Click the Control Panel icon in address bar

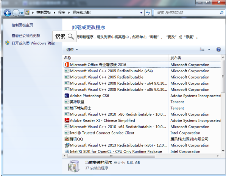[x=27, y=13]
